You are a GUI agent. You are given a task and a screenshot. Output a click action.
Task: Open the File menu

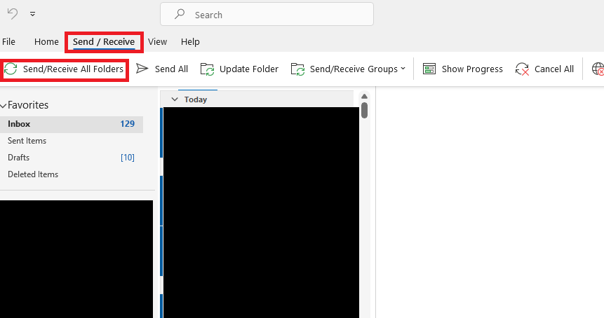coord(9,42)
